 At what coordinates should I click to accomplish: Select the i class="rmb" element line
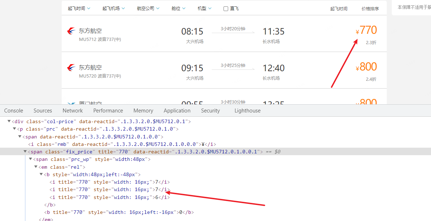122,144
